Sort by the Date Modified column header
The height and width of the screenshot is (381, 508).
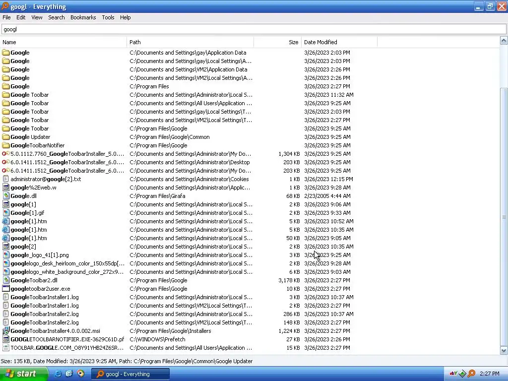tap(339, 42)
